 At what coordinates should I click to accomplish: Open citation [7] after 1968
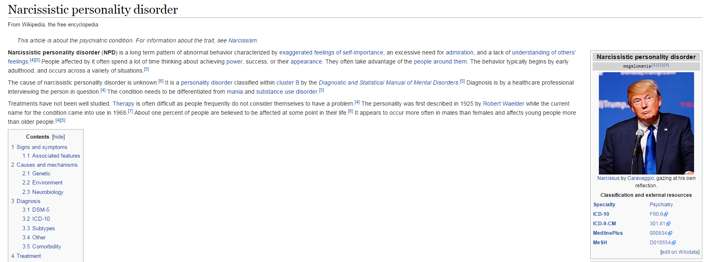point(130,111)
